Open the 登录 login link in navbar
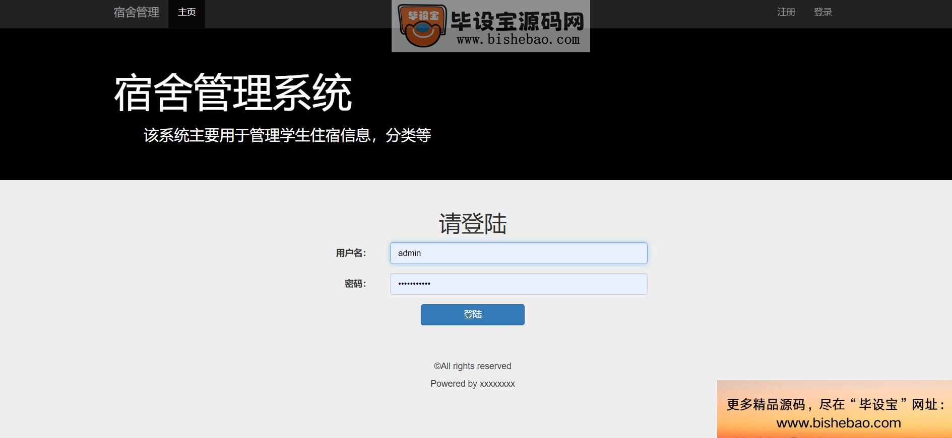 pyautogui.click(x=823, y=12)
